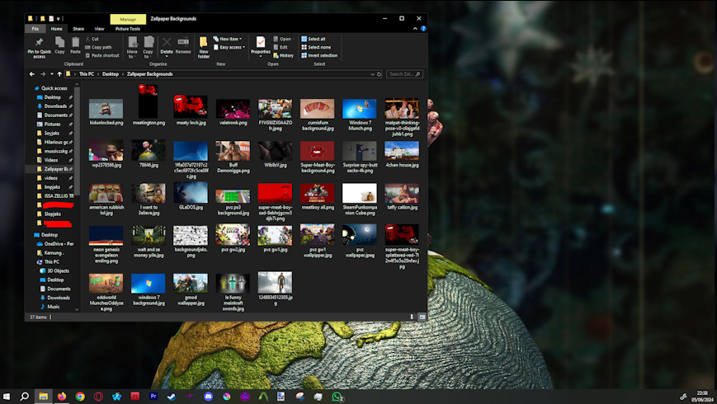This screenshot has height=404, width=717.
Task: Launch Firefox from the taskbar
Action: click(62, 397)
